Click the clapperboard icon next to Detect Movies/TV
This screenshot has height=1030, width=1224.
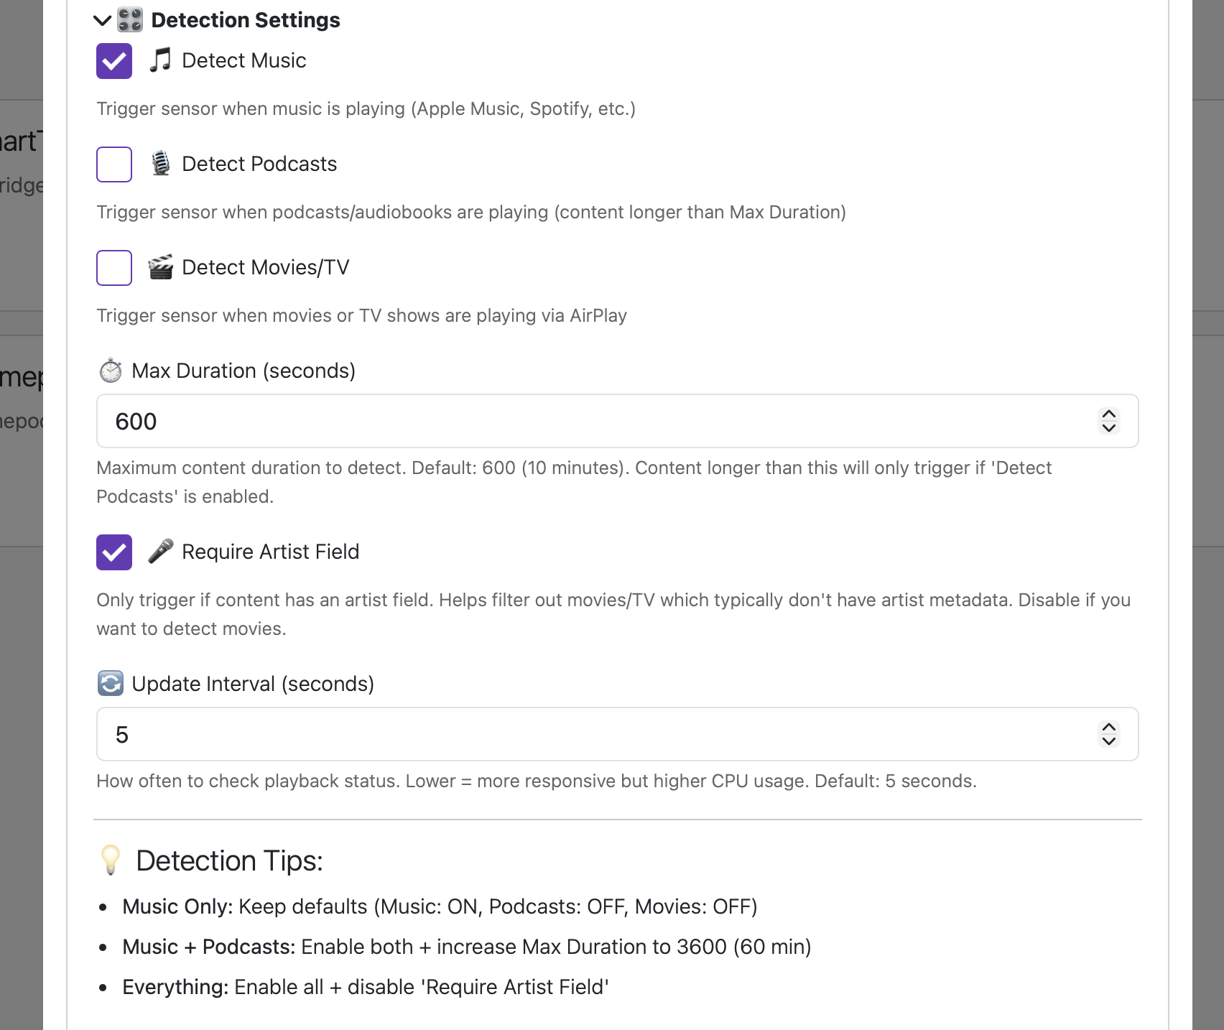(161, 267)
